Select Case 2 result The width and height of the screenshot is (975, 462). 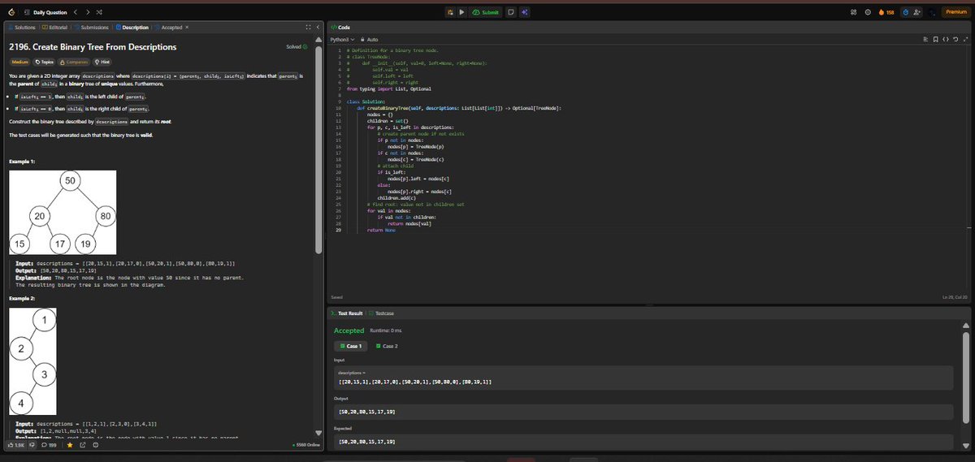click(x=388, y=346)
